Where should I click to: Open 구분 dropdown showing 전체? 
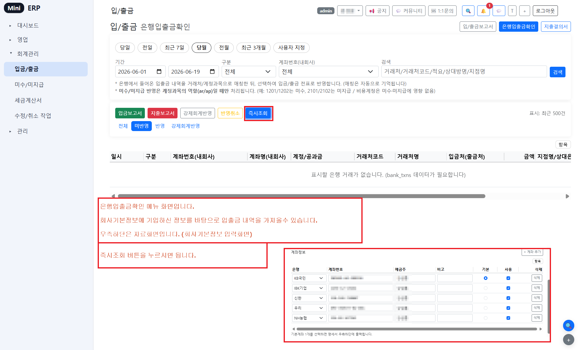pyautogui.click(x=249, y=72)
